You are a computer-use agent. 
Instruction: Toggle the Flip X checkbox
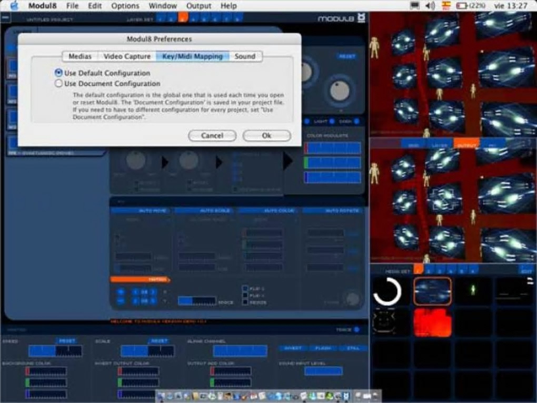245,289
